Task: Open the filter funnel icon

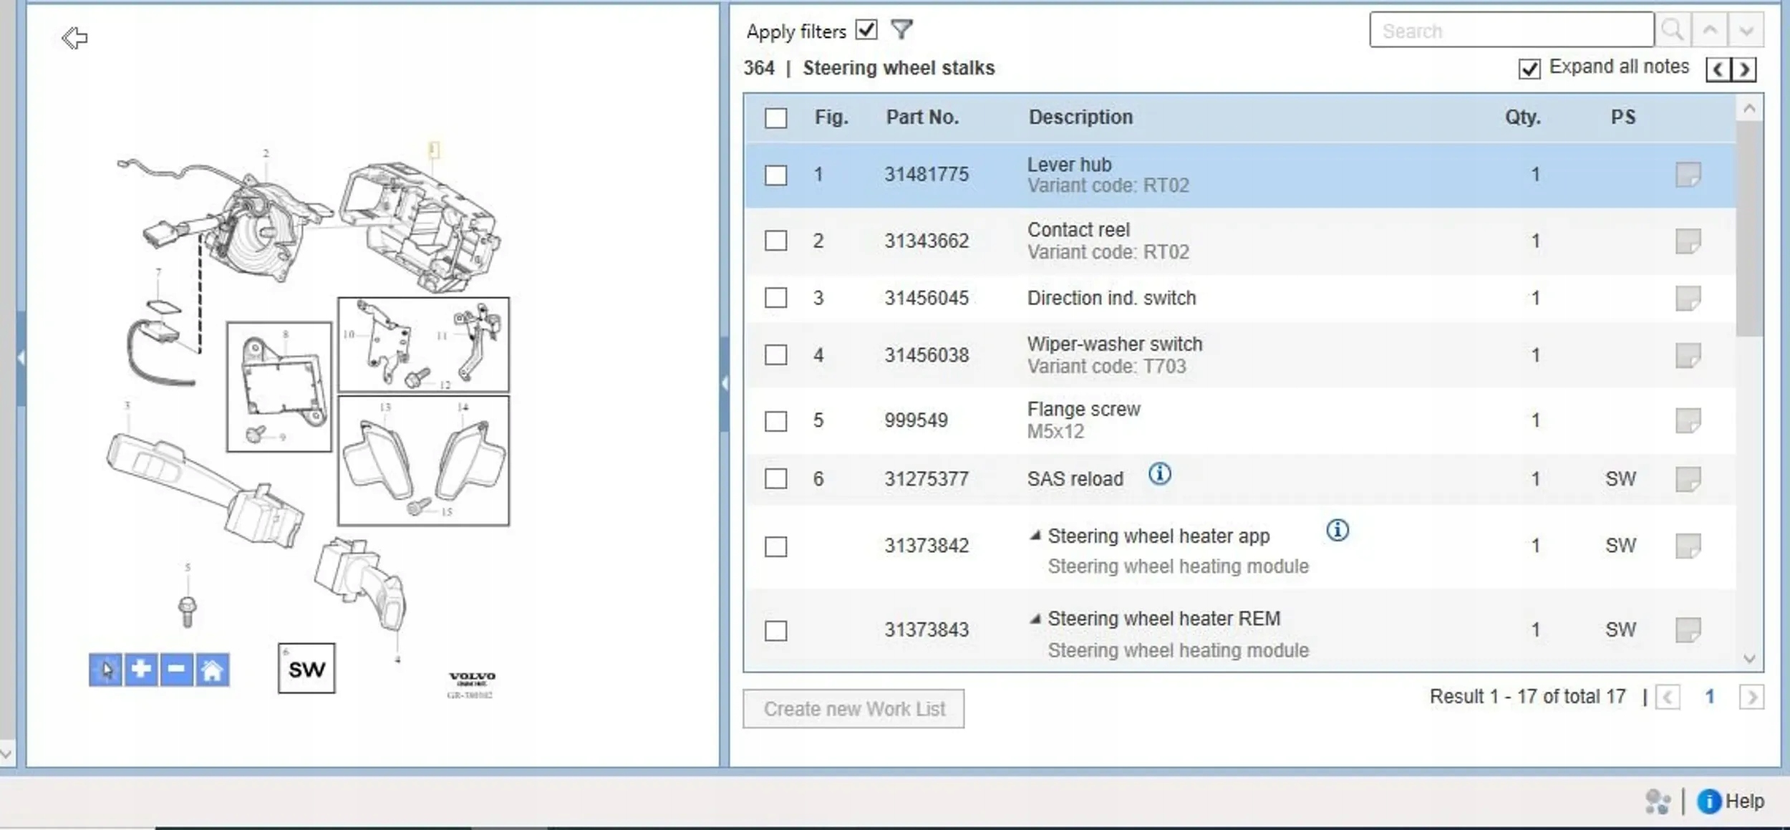Action: coord(901,30)
